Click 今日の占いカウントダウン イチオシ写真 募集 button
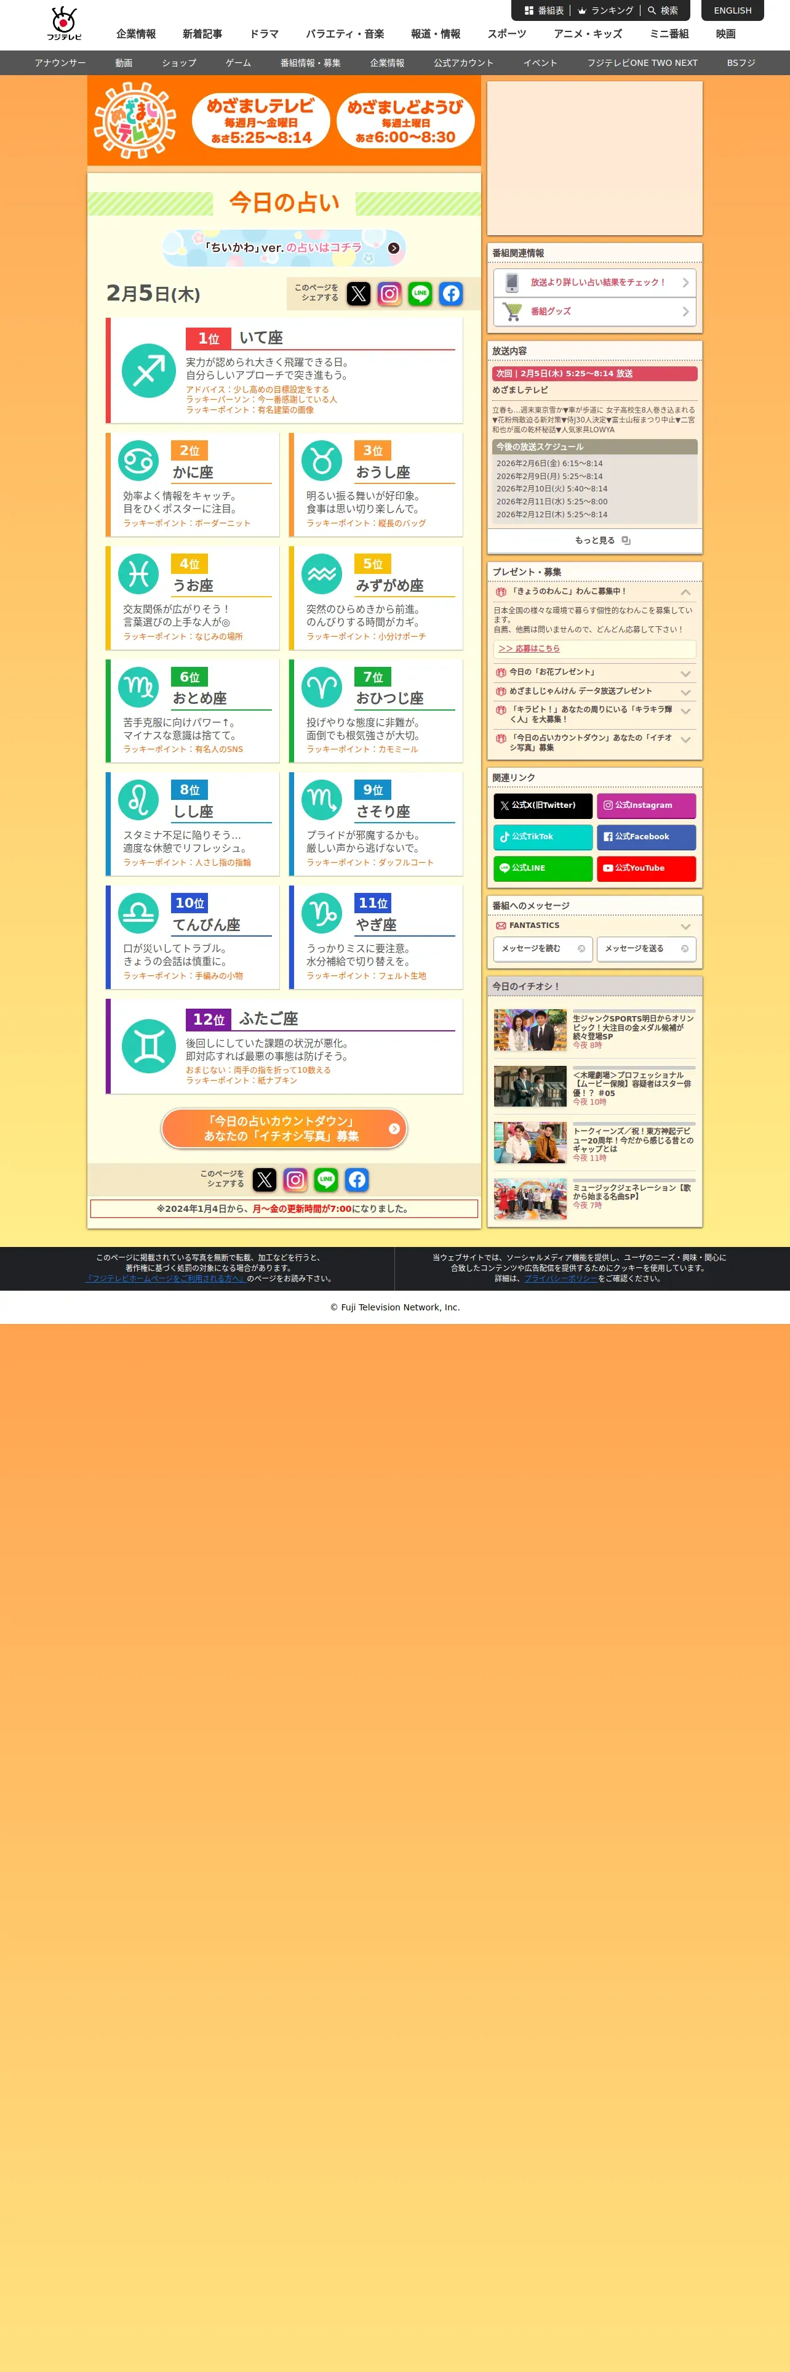Viewport: 790px width, 2372px height. coord(284,1128)
